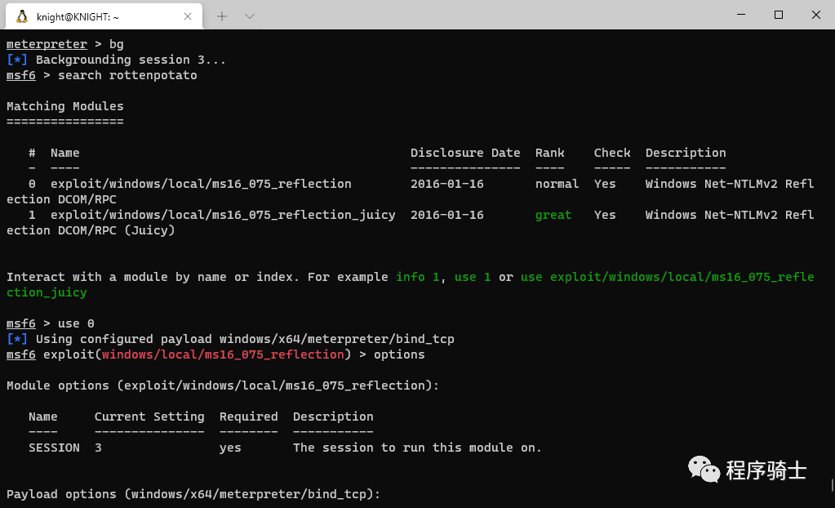Click the 'Check' column header
Image resolution: width=835 pixels, height=508 pixels.
pos(612,153)
